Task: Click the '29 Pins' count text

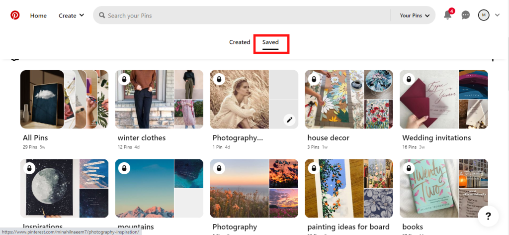Action: (x=30, y=147)
